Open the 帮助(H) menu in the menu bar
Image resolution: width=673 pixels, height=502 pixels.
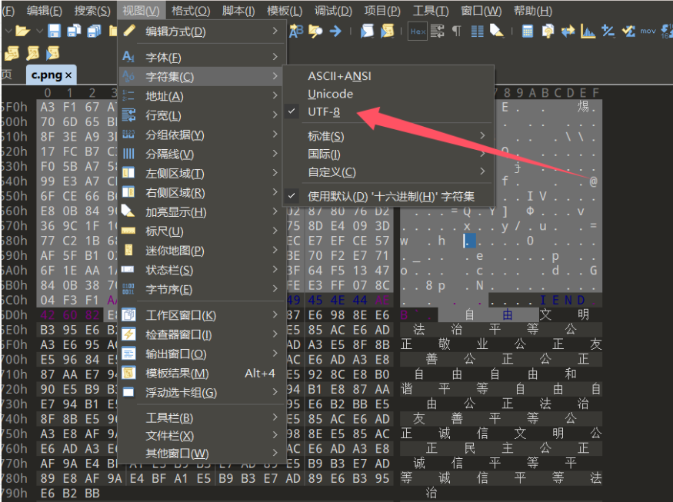[533, 11]
